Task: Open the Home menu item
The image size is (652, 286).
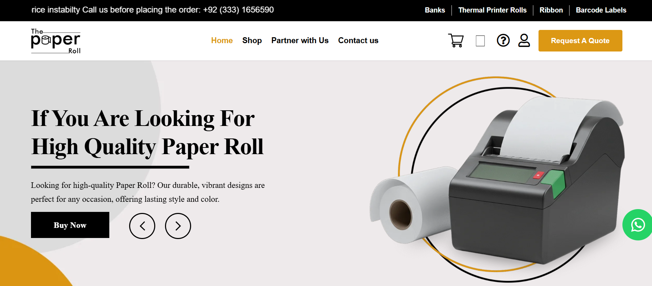Action: [x=222, y=40]
